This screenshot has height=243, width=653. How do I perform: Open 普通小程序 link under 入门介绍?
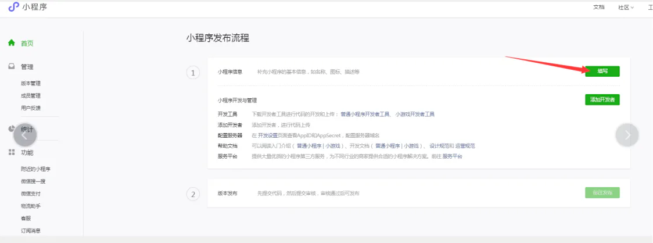point(310,146)
